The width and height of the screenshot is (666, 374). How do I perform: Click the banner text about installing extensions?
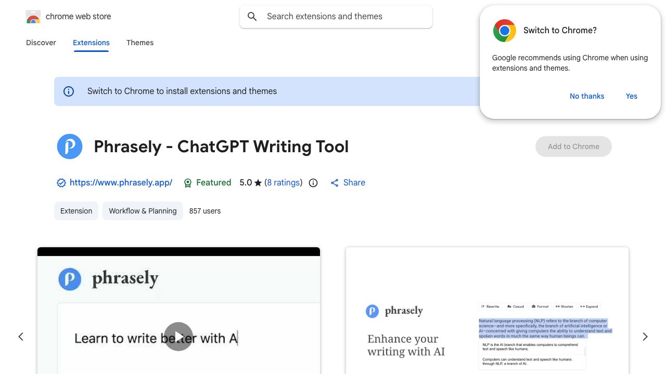tap(182, 91)
